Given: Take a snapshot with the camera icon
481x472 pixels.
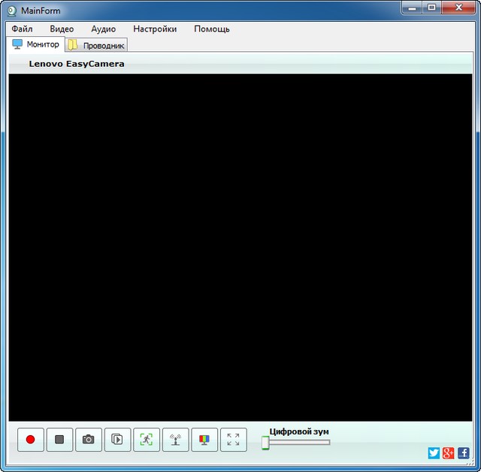Looking at the screenshot, I should click(x=89, y=440).
